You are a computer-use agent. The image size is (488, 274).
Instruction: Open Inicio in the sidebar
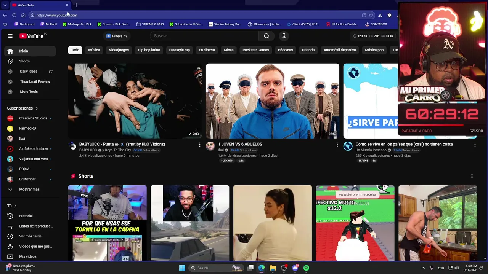click(x=30, y=51)
